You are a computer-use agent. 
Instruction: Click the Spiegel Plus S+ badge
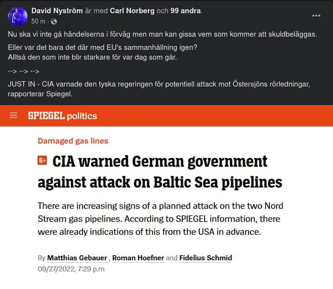[x=43, y=160]
